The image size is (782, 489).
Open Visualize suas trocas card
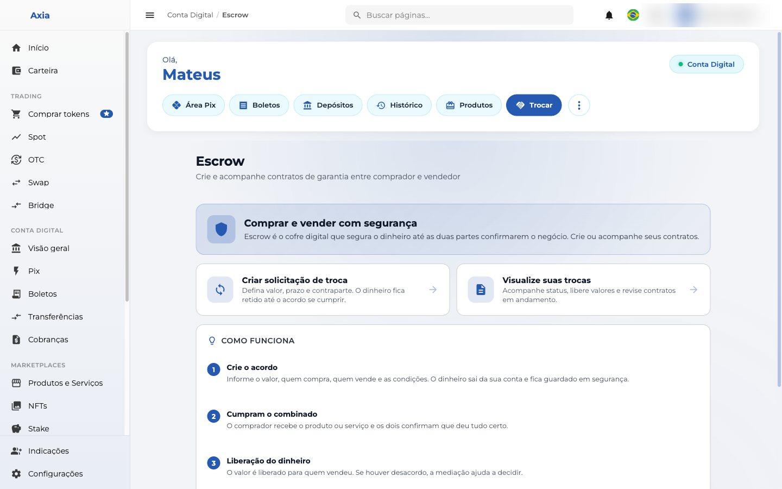point(583,290)
